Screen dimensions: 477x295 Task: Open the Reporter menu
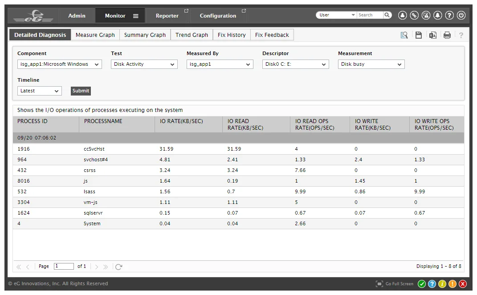[x=167, y=16]
